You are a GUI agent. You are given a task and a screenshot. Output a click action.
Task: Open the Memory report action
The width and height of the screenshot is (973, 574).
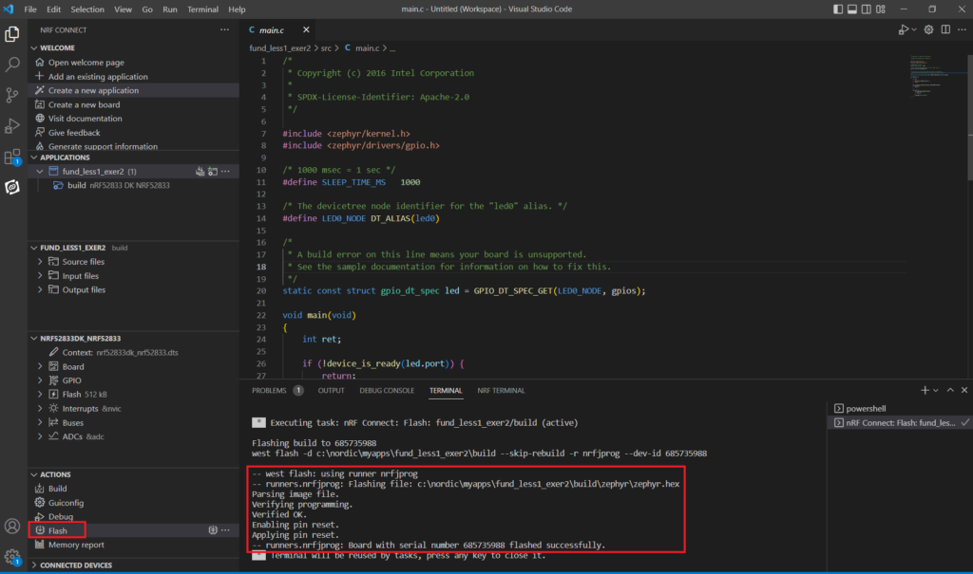[76, 545]
